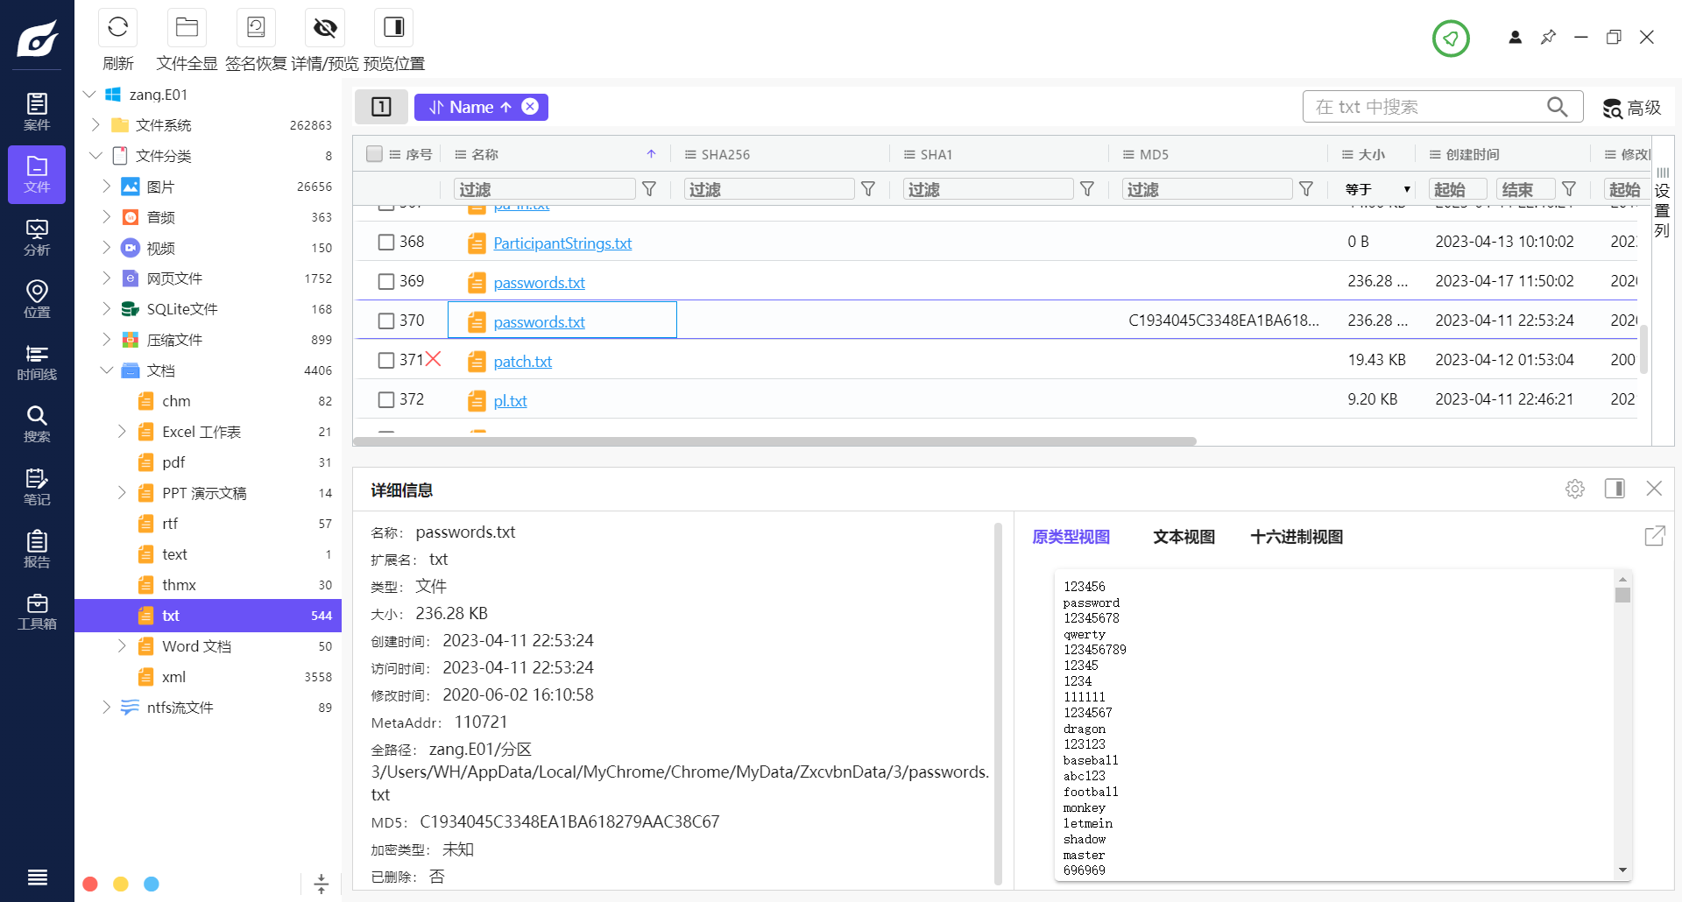The height and width of the screenshot is (902, 1682).
Task: Open 文件 section in sidebar
Action: pos(37,174)
